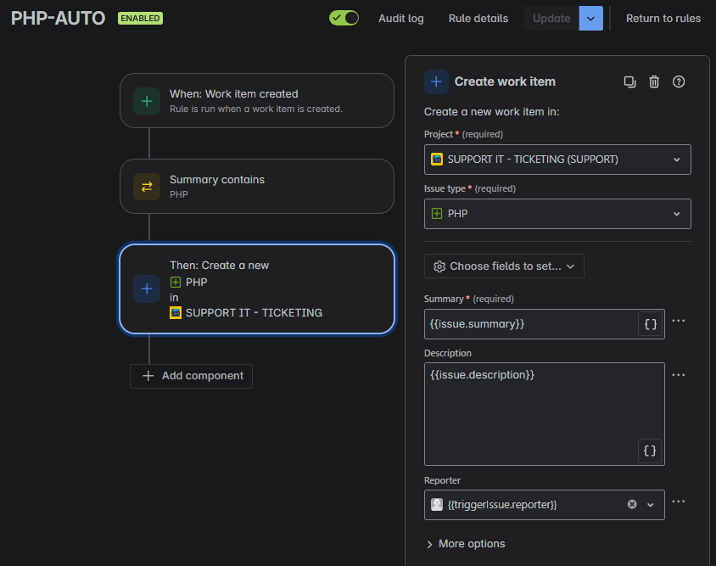Open the Audit log
This screenshot has width=716, height=566.
[x=401, y=19]
